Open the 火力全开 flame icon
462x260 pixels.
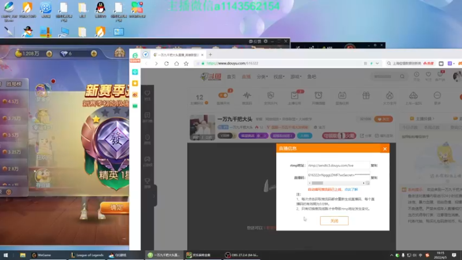coord(389,95)
